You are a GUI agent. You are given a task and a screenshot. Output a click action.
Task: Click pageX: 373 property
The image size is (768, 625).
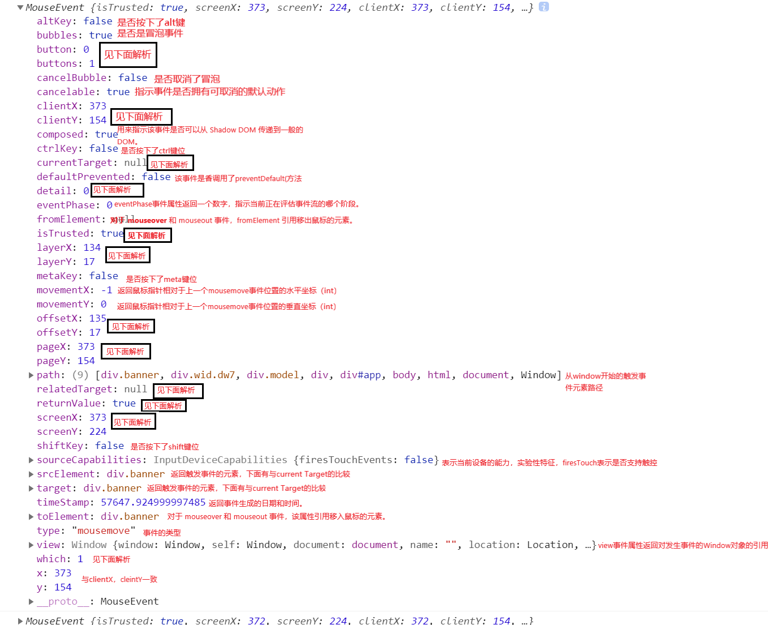click(x=66, y=346)
